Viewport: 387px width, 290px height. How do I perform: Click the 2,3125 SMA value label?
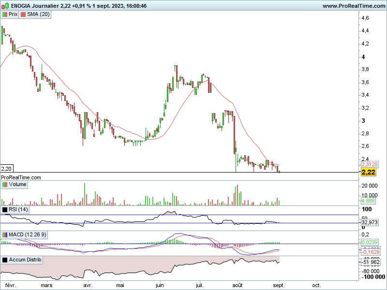coord(370,164)
